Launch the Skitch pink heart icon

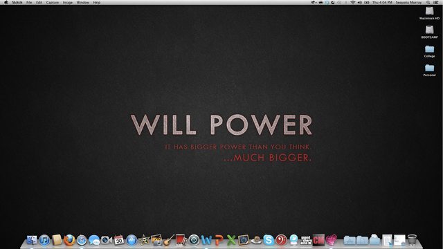(331, 240)
